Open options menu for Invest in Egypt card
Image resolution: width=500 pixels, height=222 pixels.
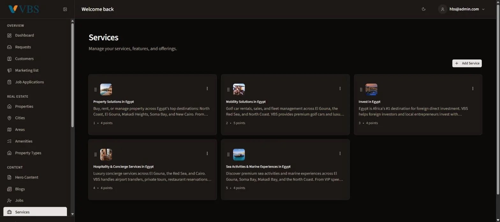pos(473,88)
